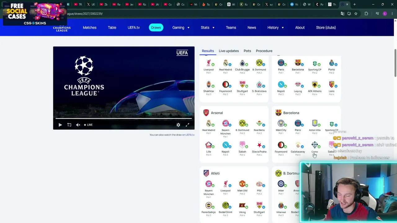This screenshot has width=397, height=223.
Task: Open the About page
Action: 300,28
